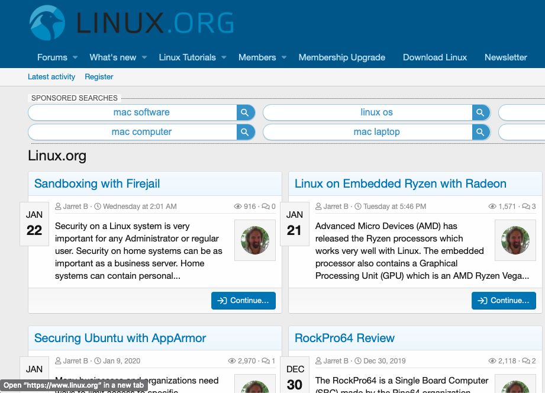Viewport: 545px width, 393px height.
Task: Click author avatar in Sandboxing with Firejail card
Action: pyautogui.click(x=255, y=240)
